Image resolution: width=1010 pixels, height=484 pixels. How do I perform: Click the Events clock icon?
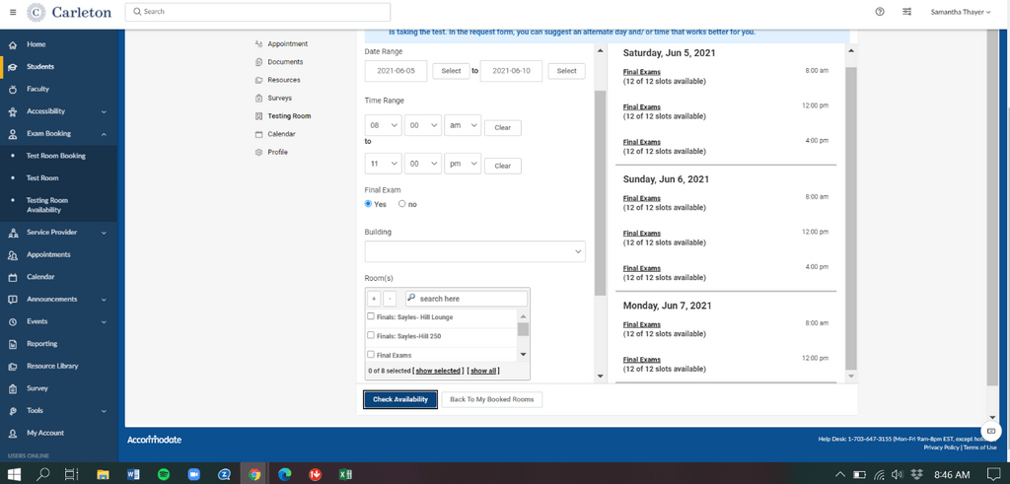coord(12,321)
